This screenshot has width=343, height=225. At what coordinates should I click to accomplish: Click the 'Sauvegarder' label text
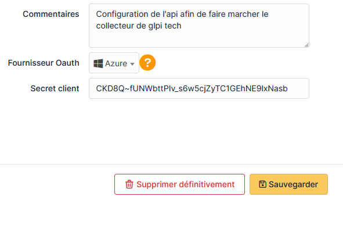point(293,184)
